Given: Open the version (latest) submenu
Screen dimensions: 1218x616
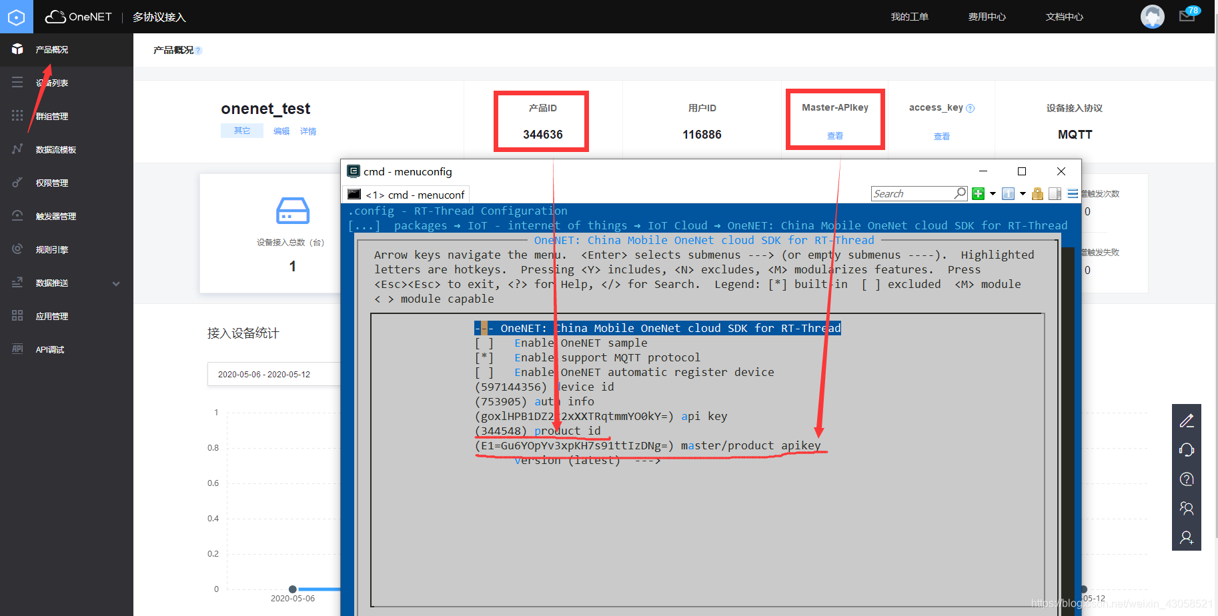Looking at the screenshot, I should (587, 460).
